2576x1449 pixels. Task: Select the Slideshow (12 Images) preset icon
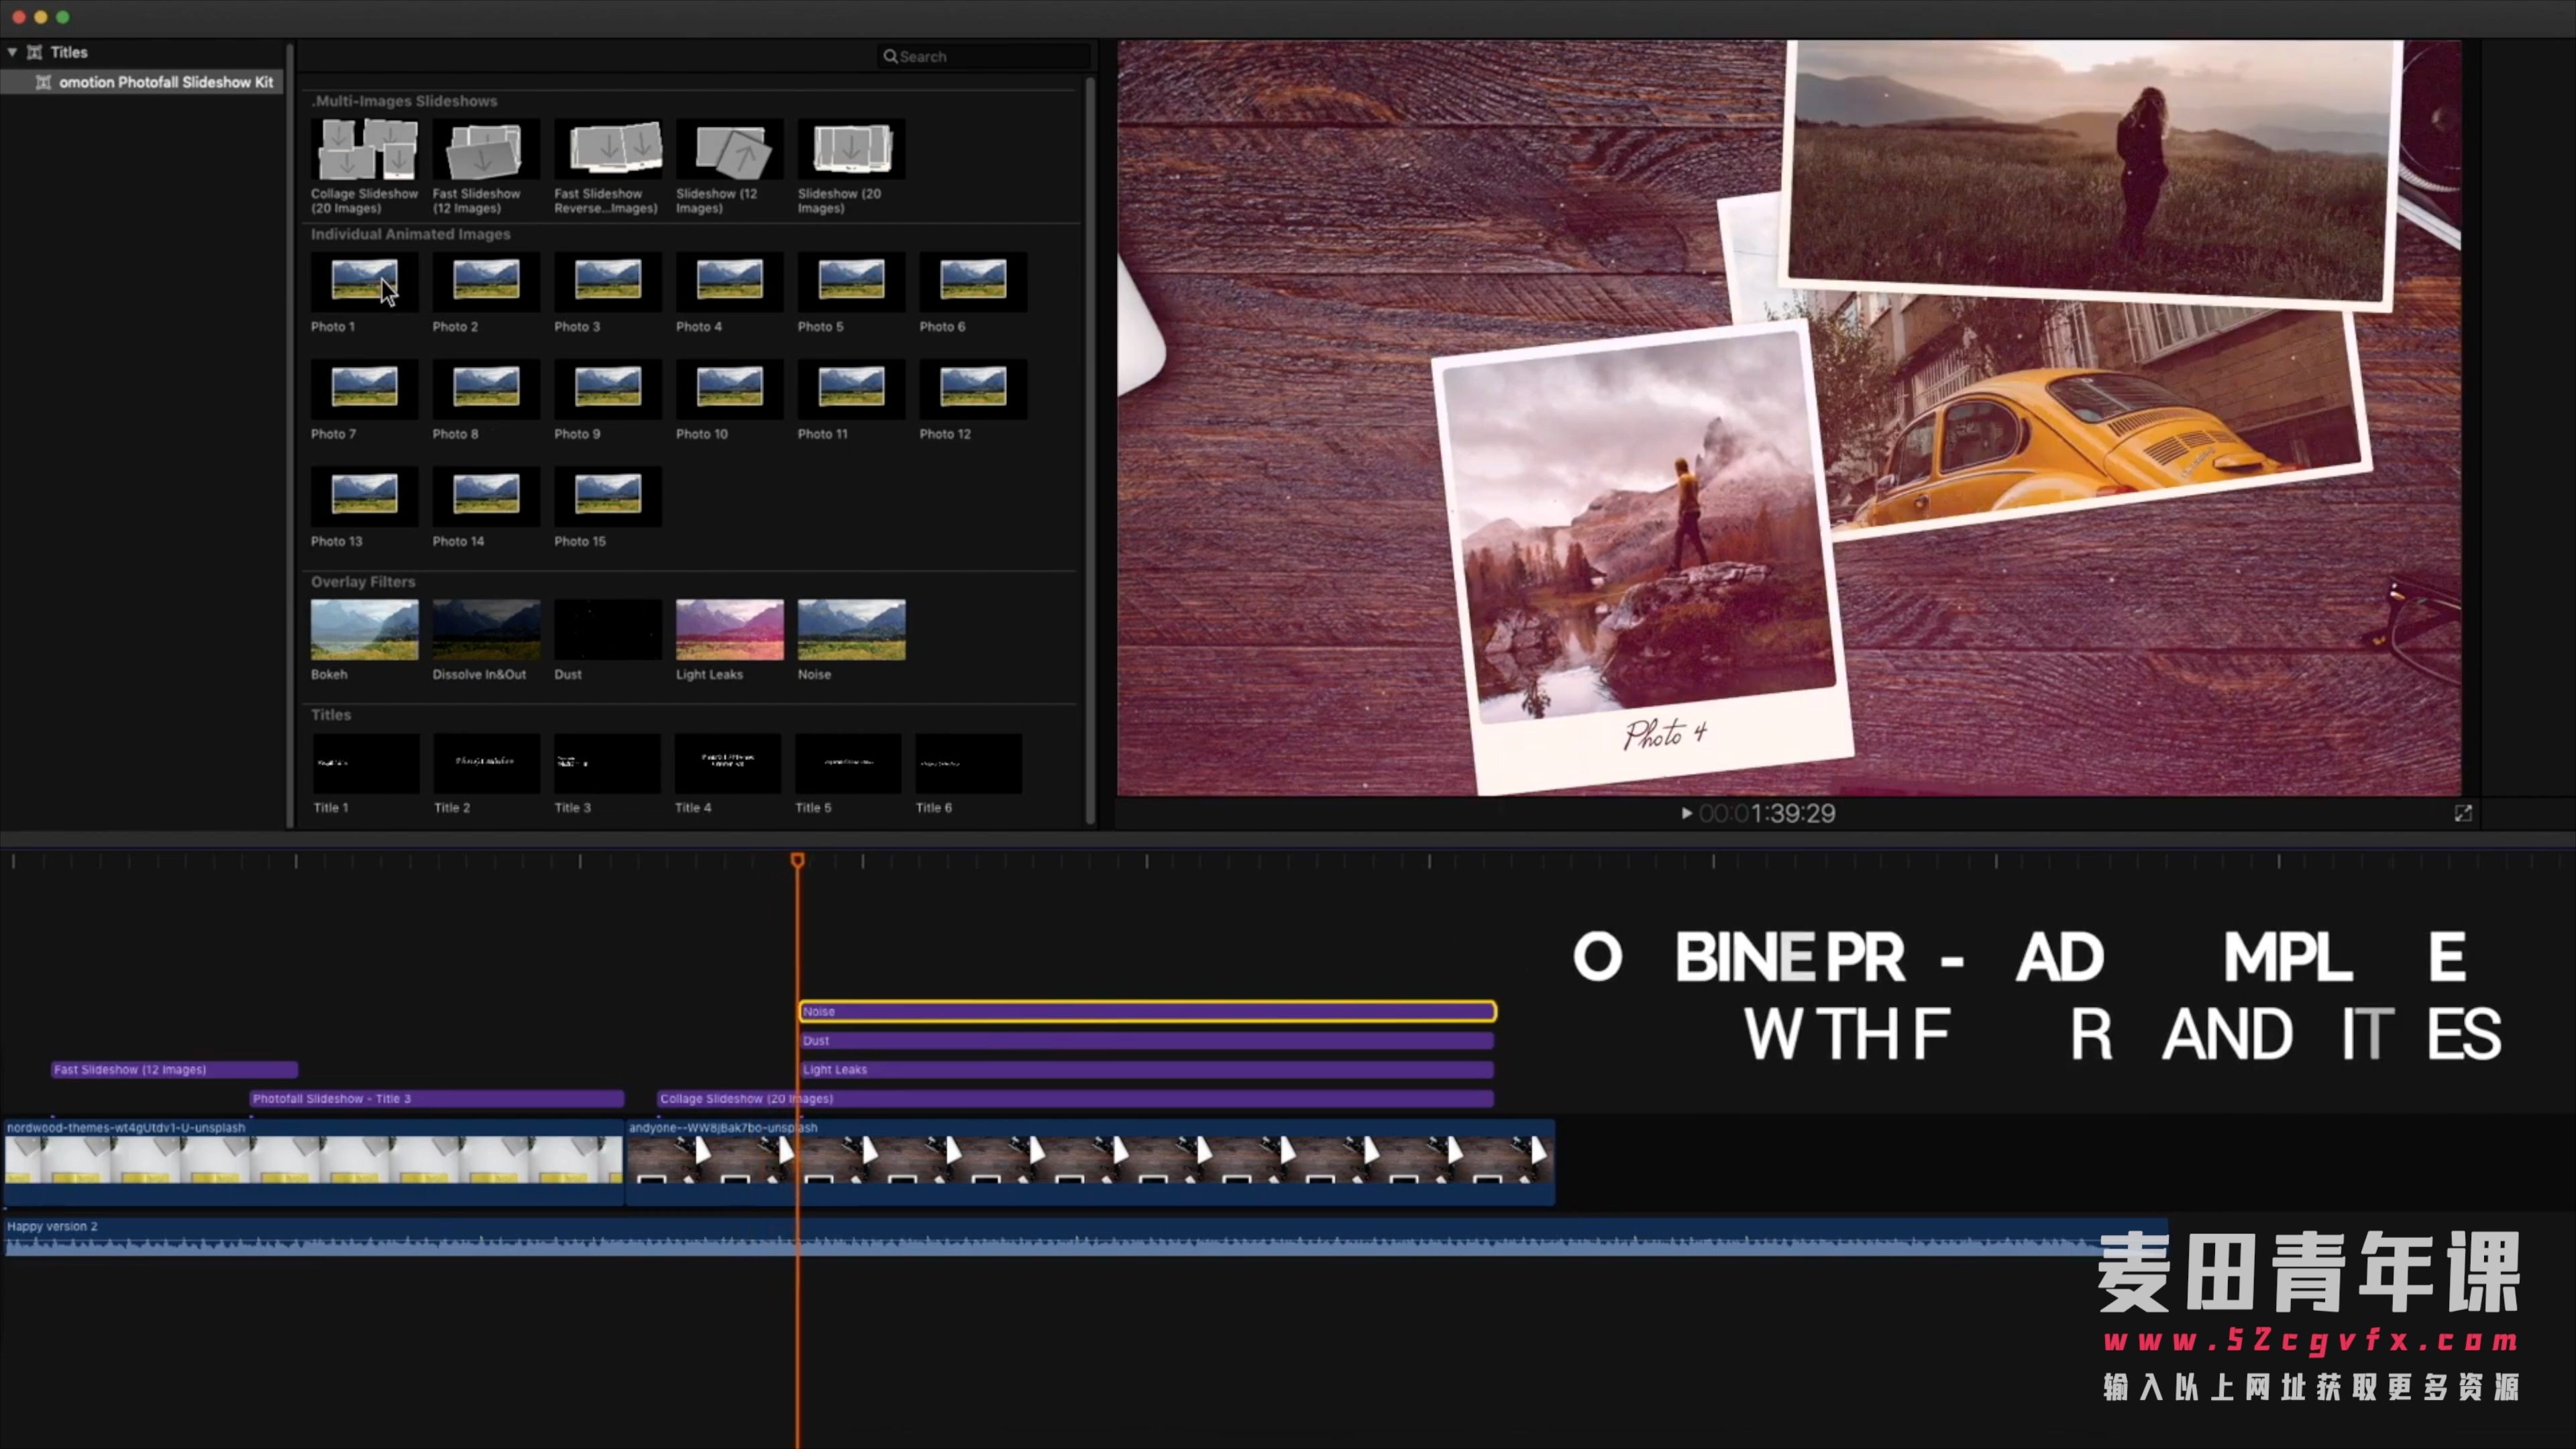[x=730, y=149]
